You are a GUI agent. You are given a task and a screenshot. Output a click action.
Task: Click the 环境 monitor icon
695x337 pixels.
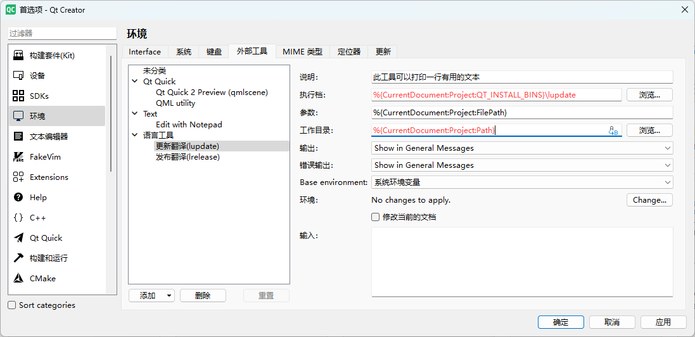(x=18, y=116)
